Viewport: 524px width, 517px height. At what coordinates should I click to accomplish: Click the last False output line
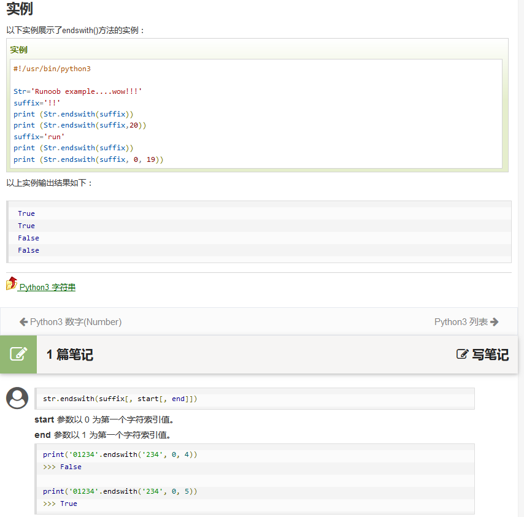pyautogui.click(x=28, y=250)
